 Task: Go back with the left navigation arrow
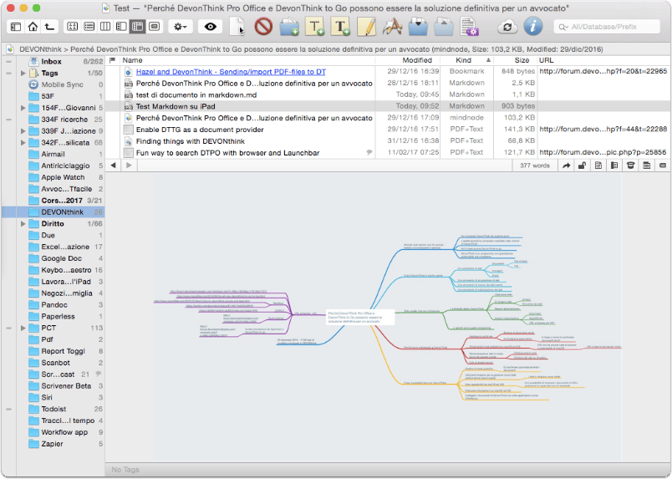pyautogui.click(x=113, y=166)
